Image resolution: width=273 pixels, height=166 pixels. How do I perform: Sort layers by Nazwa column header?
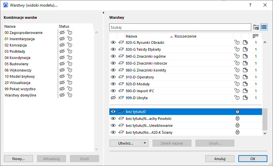point(149,36)
